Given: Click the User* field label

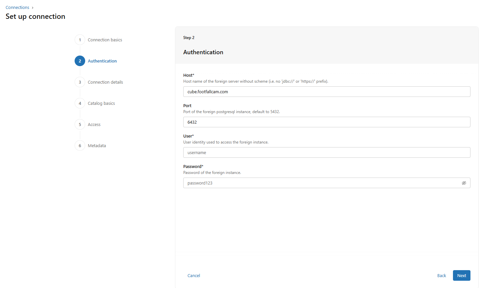Looking at the screenshot, I should coord(189,136).
